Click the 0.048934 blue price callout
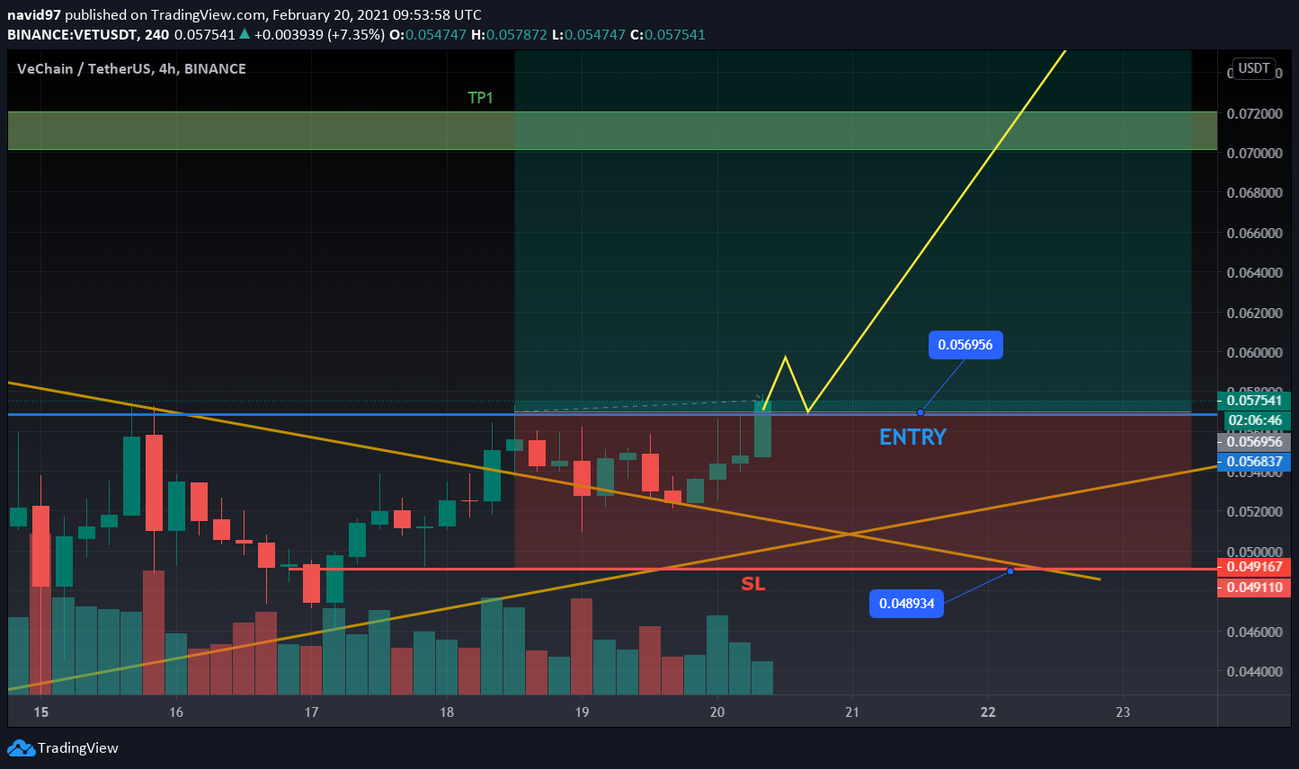Image resolution: width=1299 pixels, height=769 pixels. [907, 603]
